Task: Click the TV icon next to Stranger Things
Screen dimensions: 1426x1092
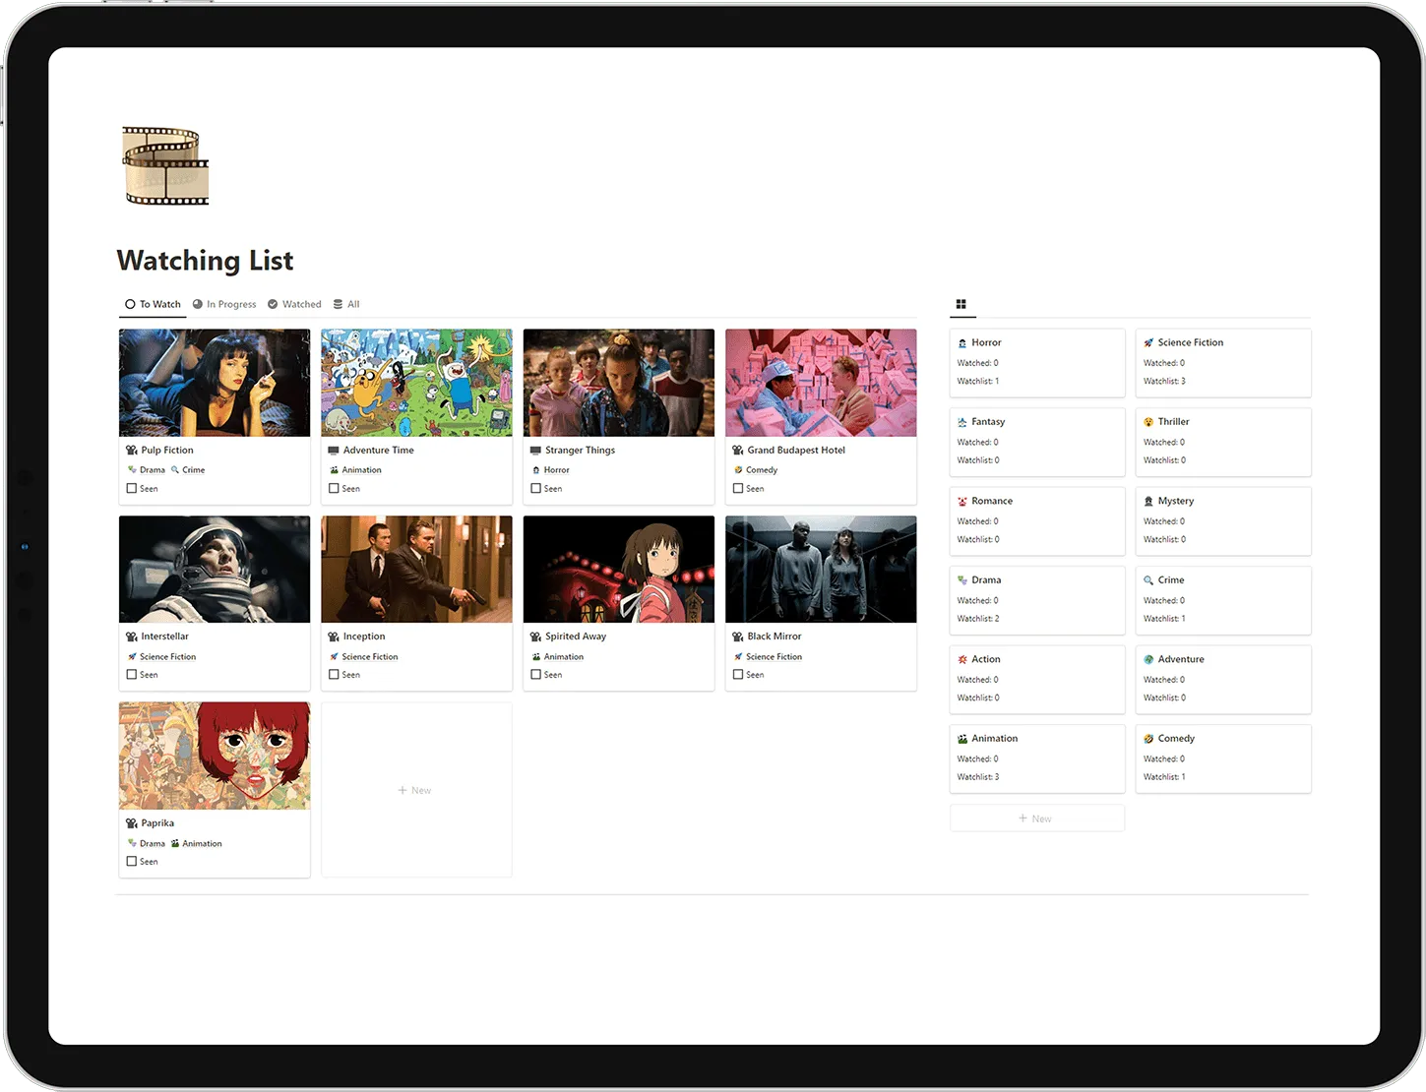Action: pyautogui.click(x=535, y=450)
